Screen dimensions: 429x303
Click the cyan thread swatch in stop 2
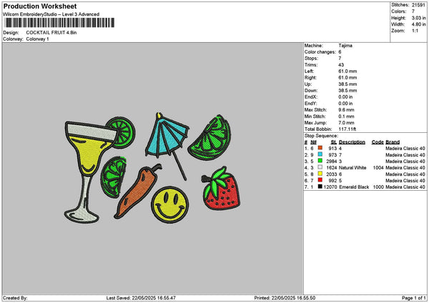[x=320, y=154]
